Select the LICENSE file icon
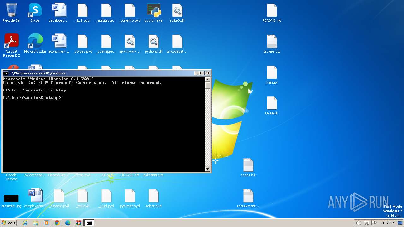Screen dimensions: 404x227 click(x=272, y=106)
